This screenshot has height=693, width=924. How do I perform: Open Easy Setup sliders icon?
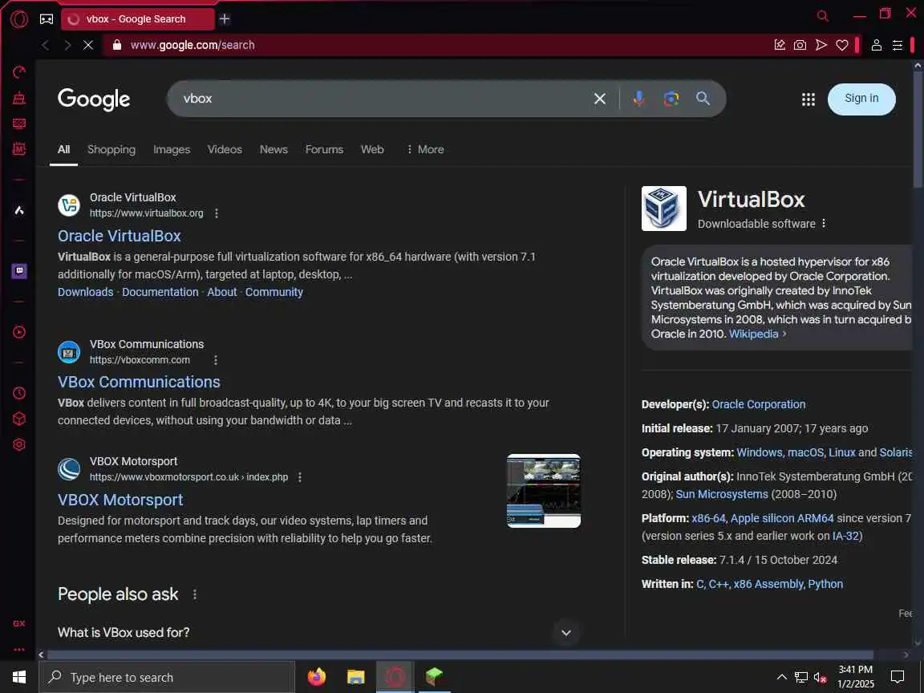pos(898,45)
